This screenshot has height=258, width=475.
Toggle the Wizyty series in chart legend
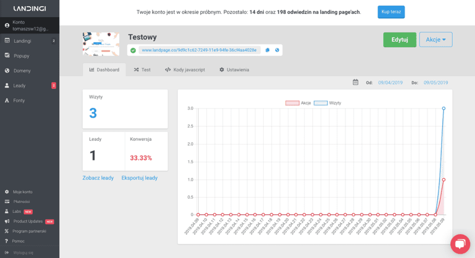pyautogui.click(x=327, y=103)
